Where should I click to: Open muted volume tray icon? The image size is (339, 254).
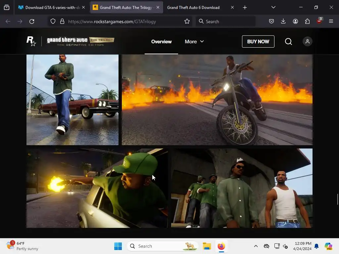tap(285, 246)
